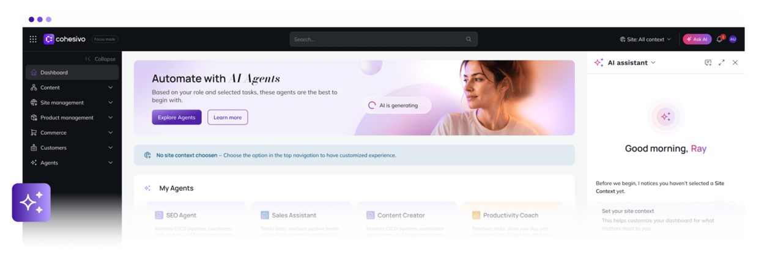
Task: Click the Explore Agents button
Action: coord(177,117)
